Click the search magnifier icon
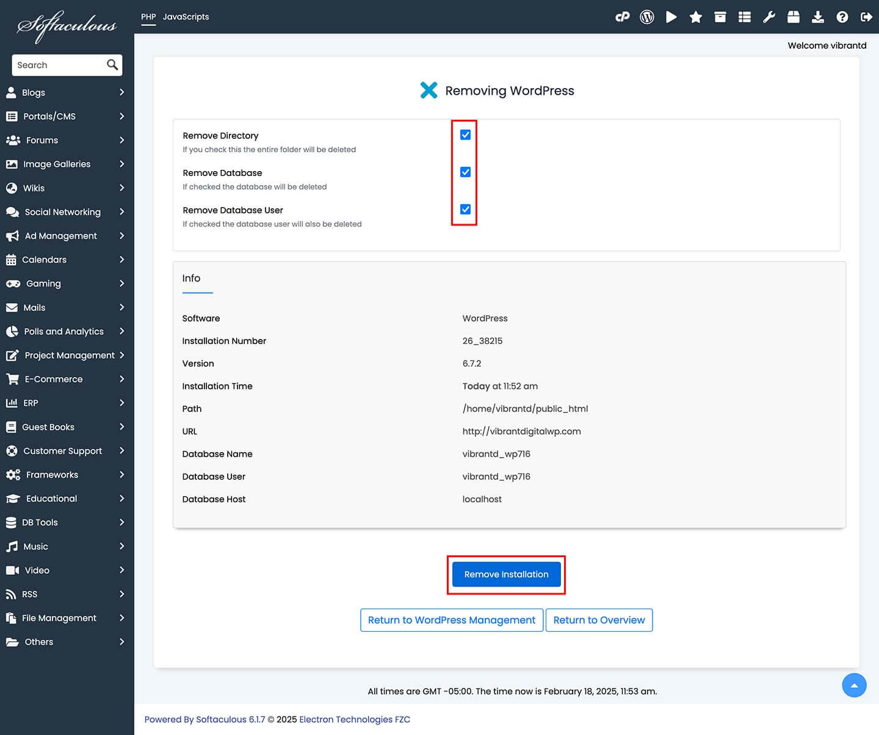Viewport: 879px width, 735px height. (112, 65)
